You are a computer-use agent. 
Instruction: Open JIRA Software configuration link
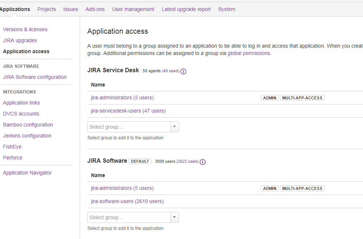(35, 77)
